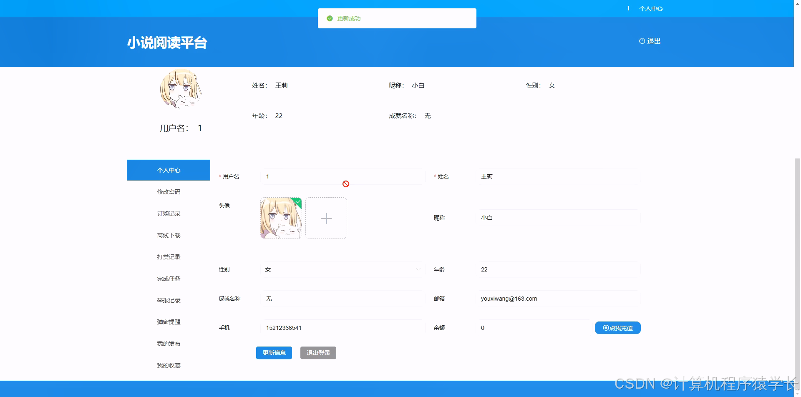The image size is (801, 397).
Task: Open the 性别 select box showing 女
Action: [x=343, y=269]
